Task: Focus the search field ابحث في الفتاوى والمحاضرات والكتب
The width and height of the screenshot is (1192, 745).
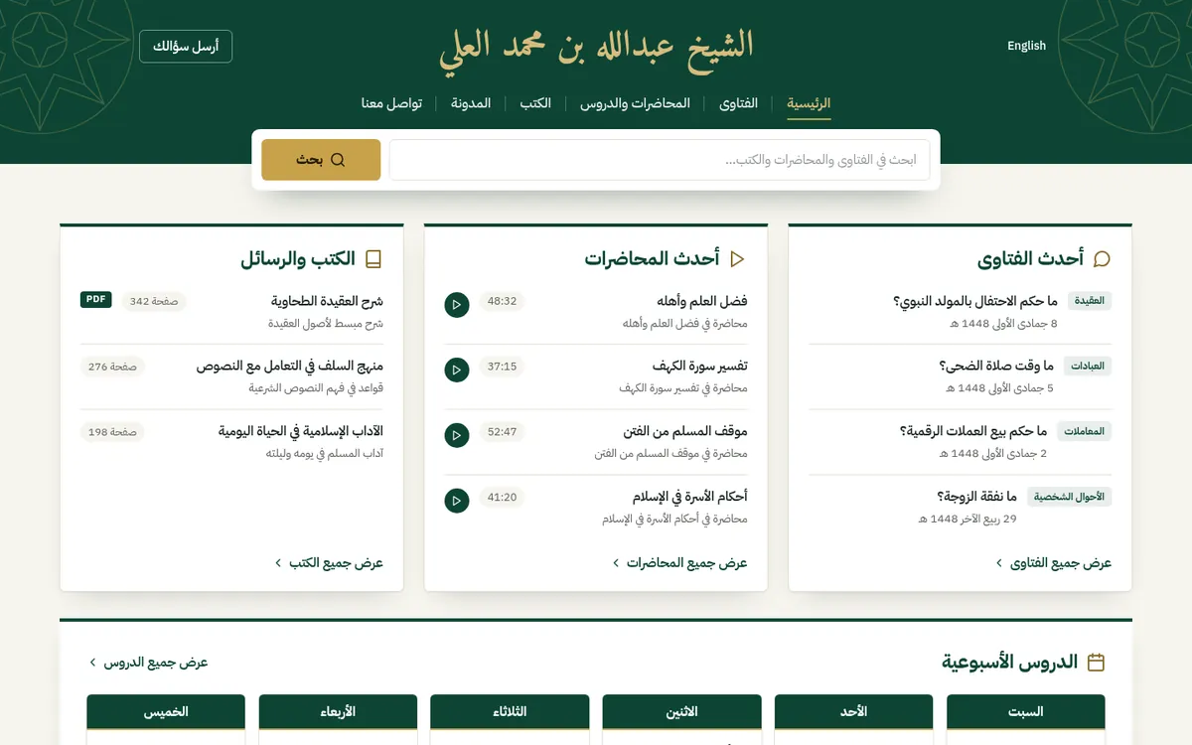Action: 660,160
